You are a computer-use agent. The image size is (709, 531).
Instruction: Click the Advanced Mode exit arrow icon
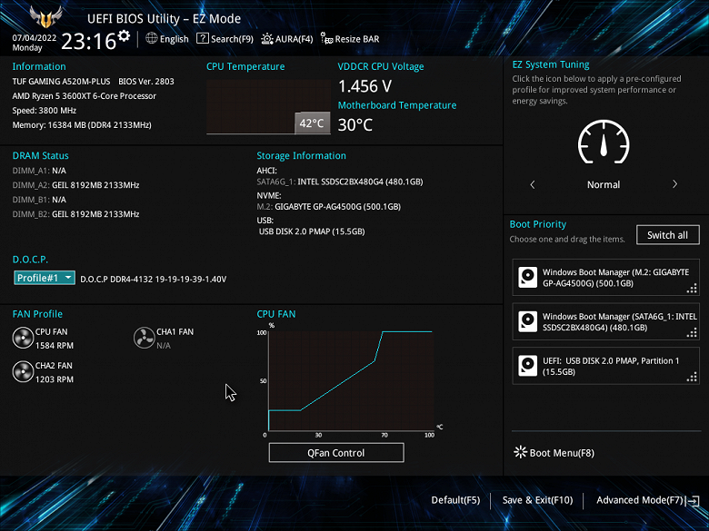693,501
